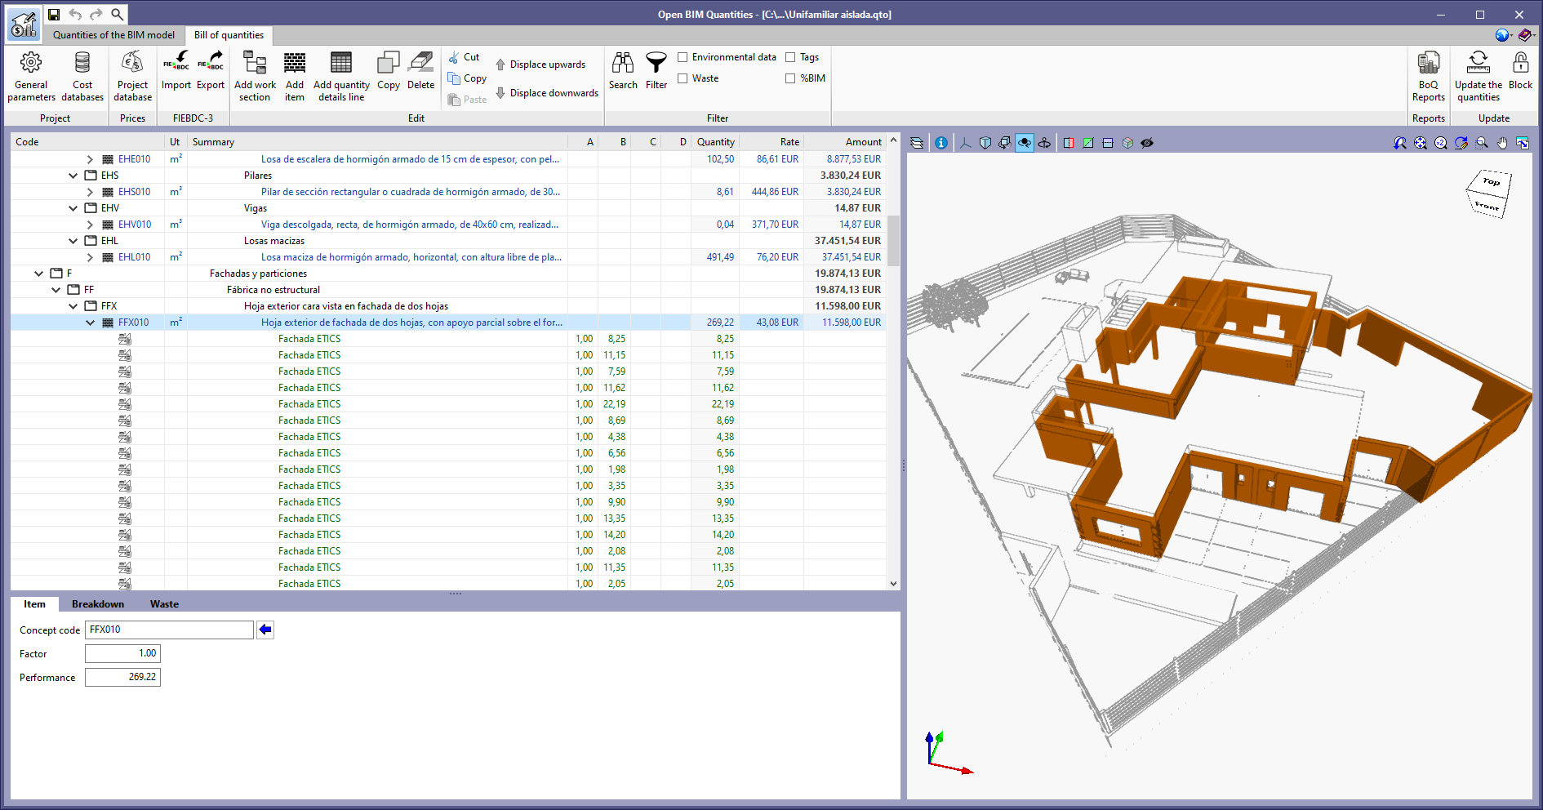Expand the EHS010 row
This screenshot has width=1543, height=810.
90,192
